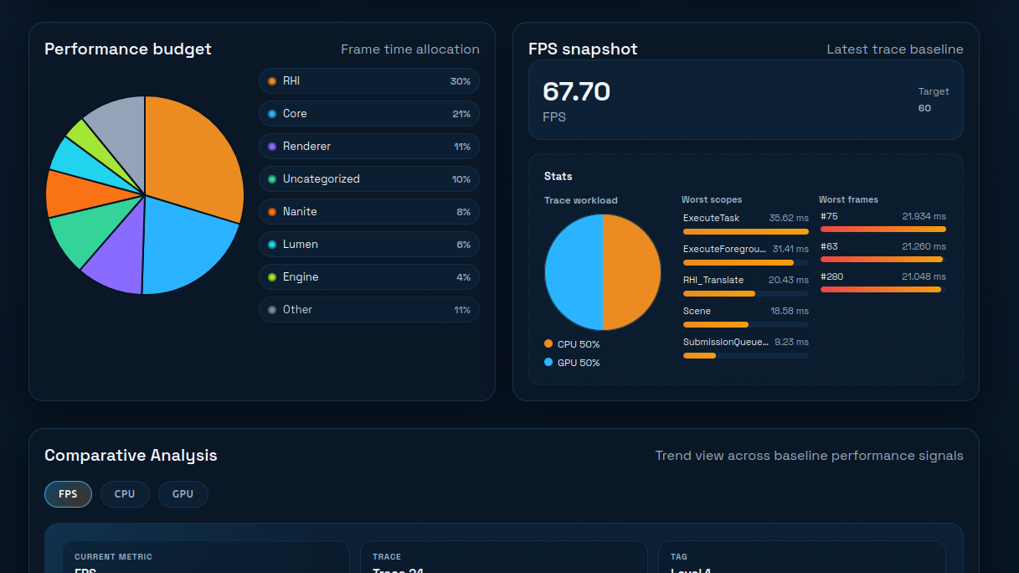Select the Nanite 8% legend row

pos(369,212)
